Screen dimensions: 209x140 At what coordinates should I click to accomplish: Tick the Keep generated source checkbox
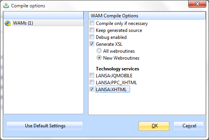[x=92, y=30]
